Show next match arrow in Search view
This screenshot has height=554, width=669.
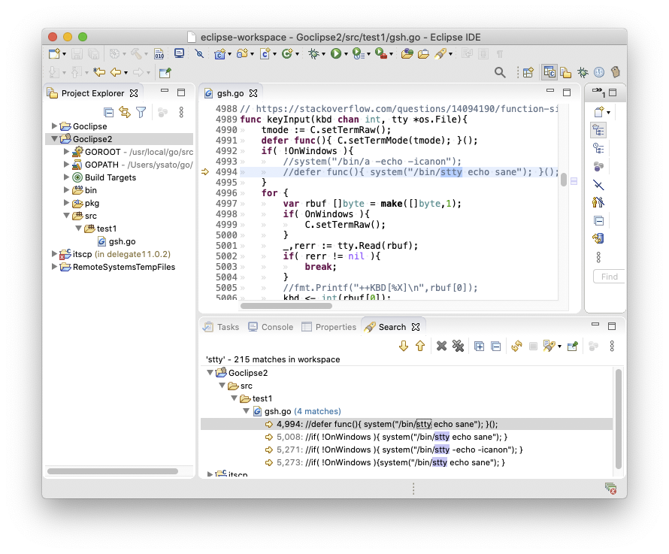(404, 346)
